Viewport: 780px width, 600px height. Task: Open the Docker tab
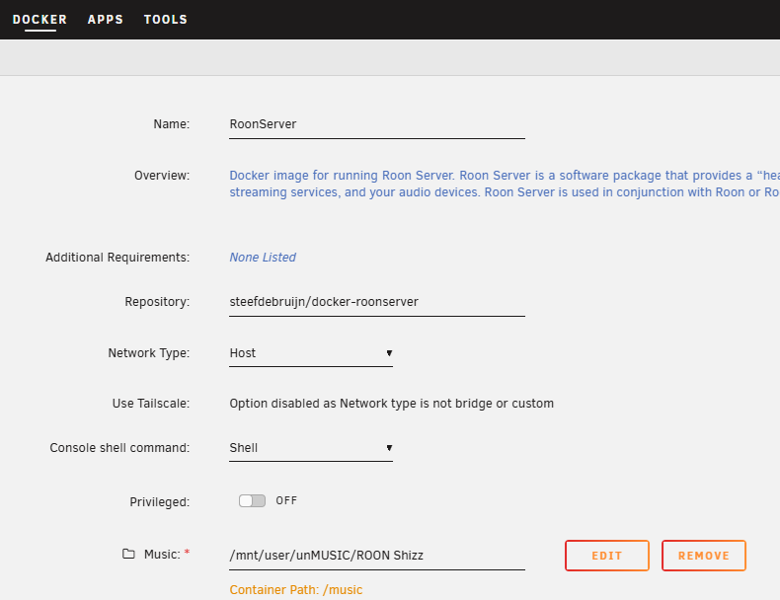click(39, 20)
